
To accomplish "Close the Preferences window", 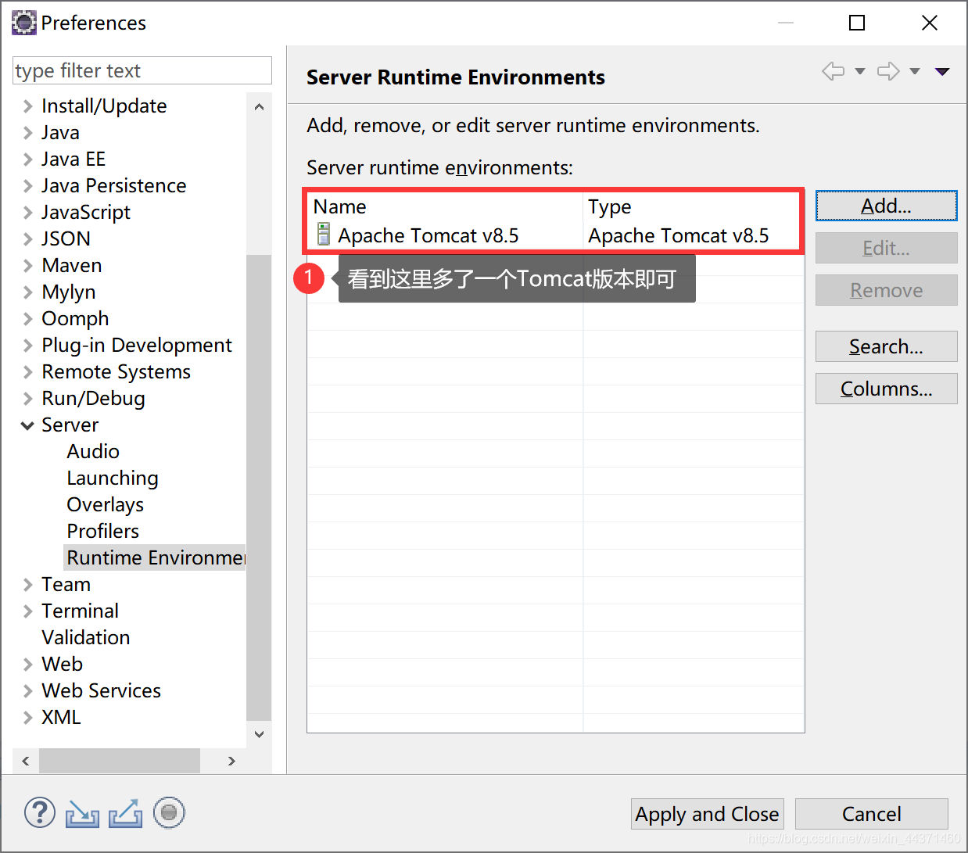I will point(930,23).
